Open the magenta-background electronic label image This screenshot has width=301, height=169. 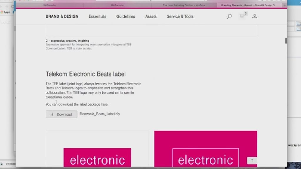205,149
